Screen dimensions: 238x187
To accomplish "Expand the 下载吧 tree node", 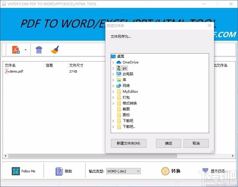I will pos(113,121).
